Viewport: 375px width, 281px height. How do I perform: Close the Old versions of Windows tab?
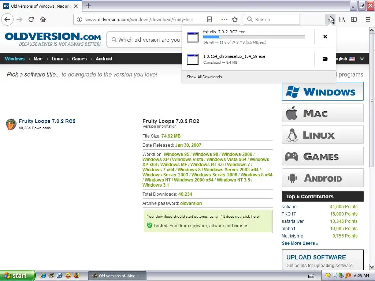(x=76, y=6)
